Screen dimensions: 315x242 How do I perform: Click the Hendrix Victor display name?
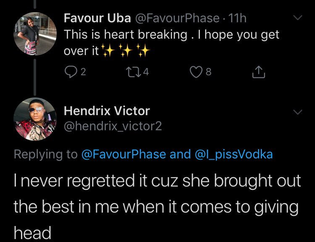click(x=107, y=111)
